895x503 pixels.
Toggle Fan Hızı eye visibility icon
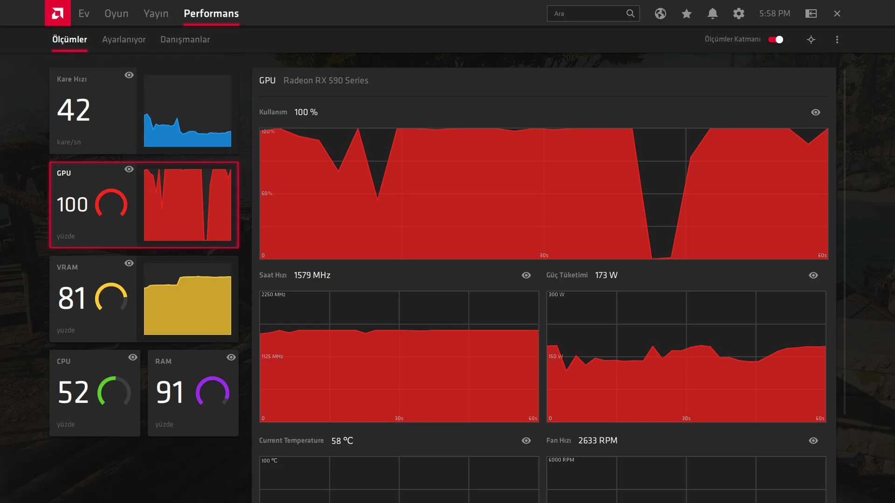tap(813, 441)
